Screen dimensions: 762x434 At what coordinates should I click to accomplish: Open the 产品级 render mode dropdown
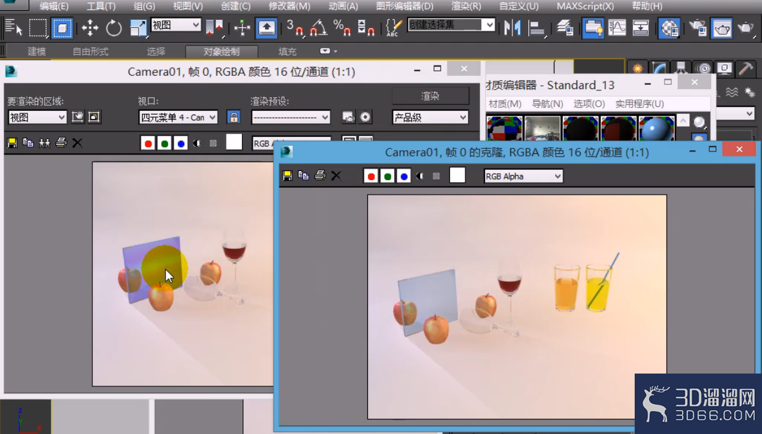coord(430,117)
